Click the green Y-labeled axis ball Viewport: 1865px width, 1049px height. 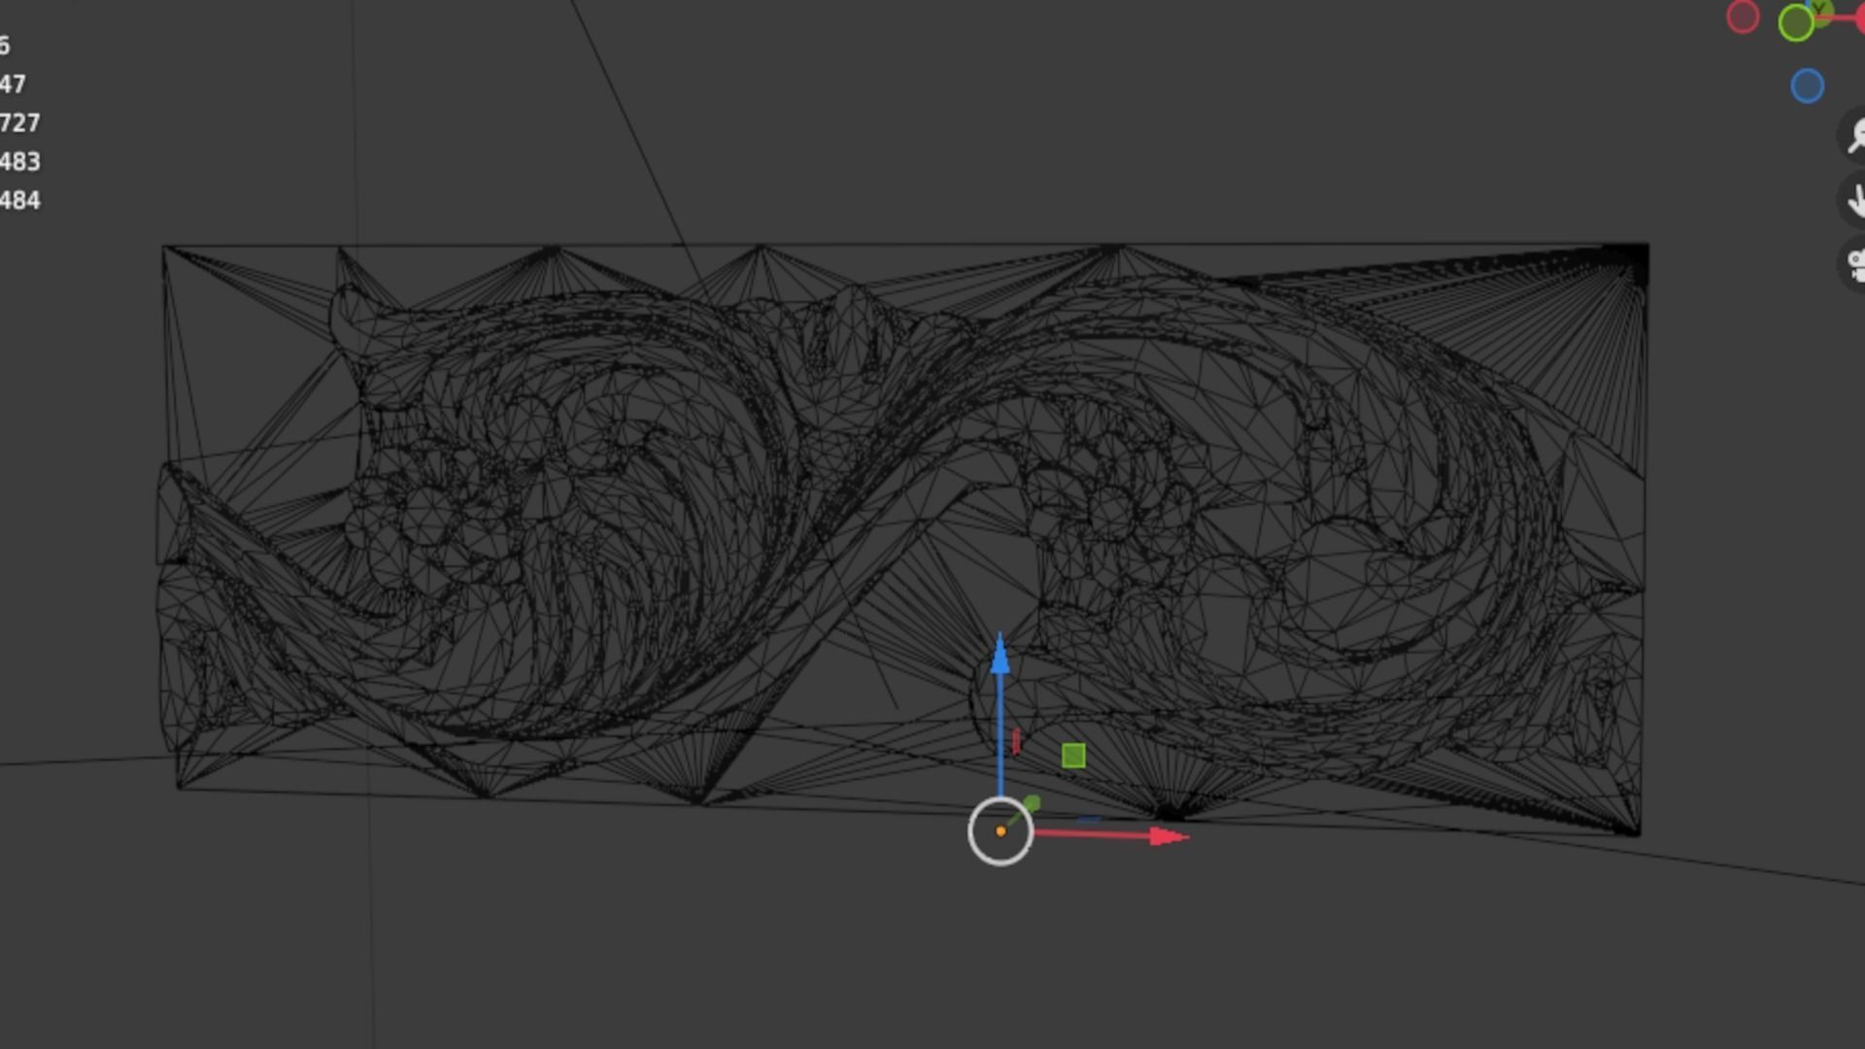tap(1820, 11)
